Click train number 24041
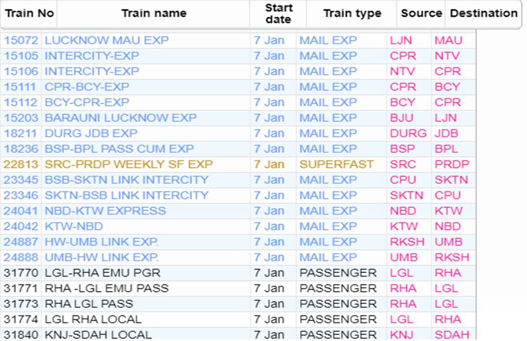 pos(21,211)
